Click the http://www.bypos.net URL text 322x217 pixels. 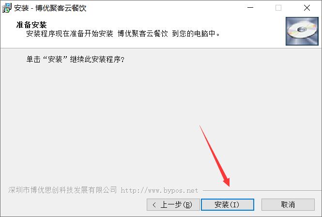coord(159,190)
